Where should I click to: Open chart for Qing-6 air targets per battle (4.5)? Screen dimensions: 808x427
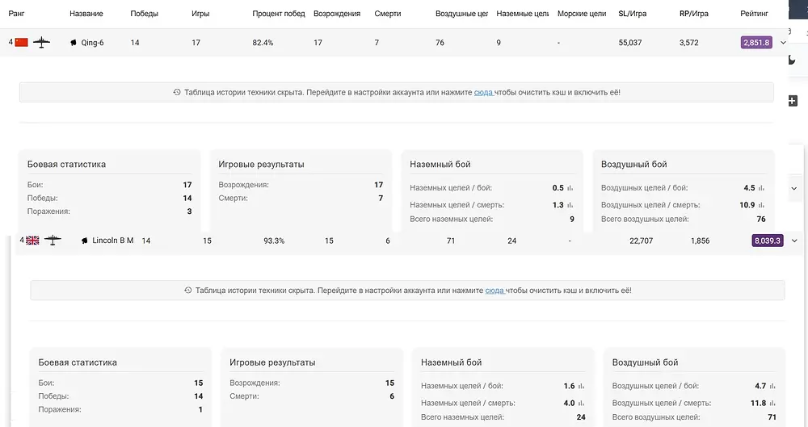click(x=761, y=188)
